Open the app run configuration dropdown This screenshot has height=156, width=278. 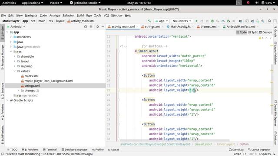161,21
